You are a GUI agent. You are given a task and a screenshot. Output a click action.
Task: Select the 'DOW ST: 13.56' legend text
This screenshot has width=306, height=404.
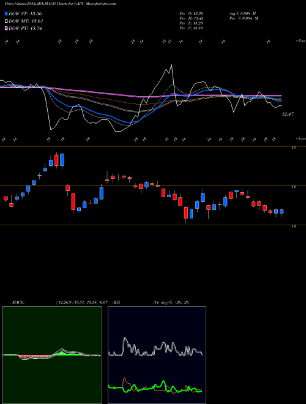pyautogui.click(x=25, y=13)
